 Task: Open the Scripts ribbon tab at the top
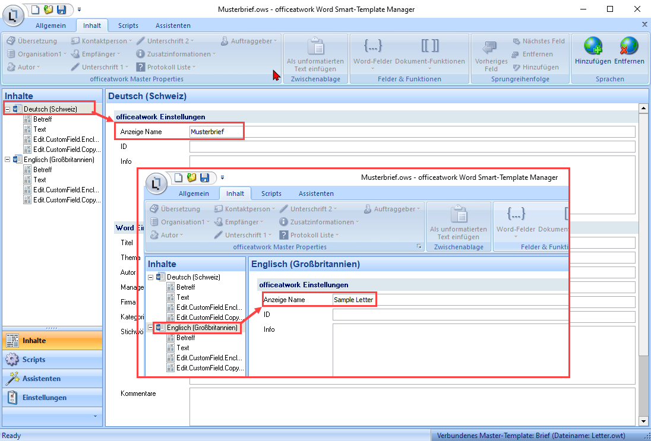128,26
